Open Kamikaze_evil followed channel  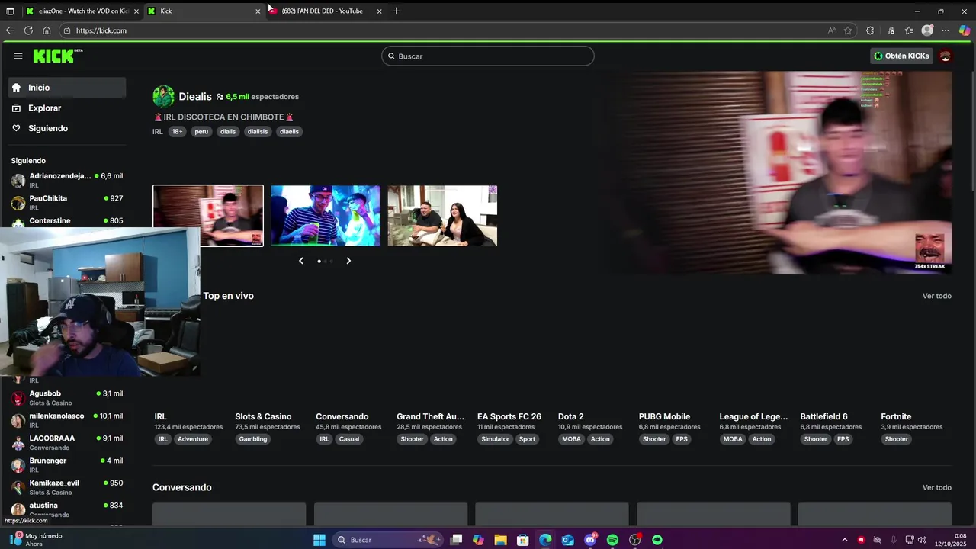click(67, 487)
